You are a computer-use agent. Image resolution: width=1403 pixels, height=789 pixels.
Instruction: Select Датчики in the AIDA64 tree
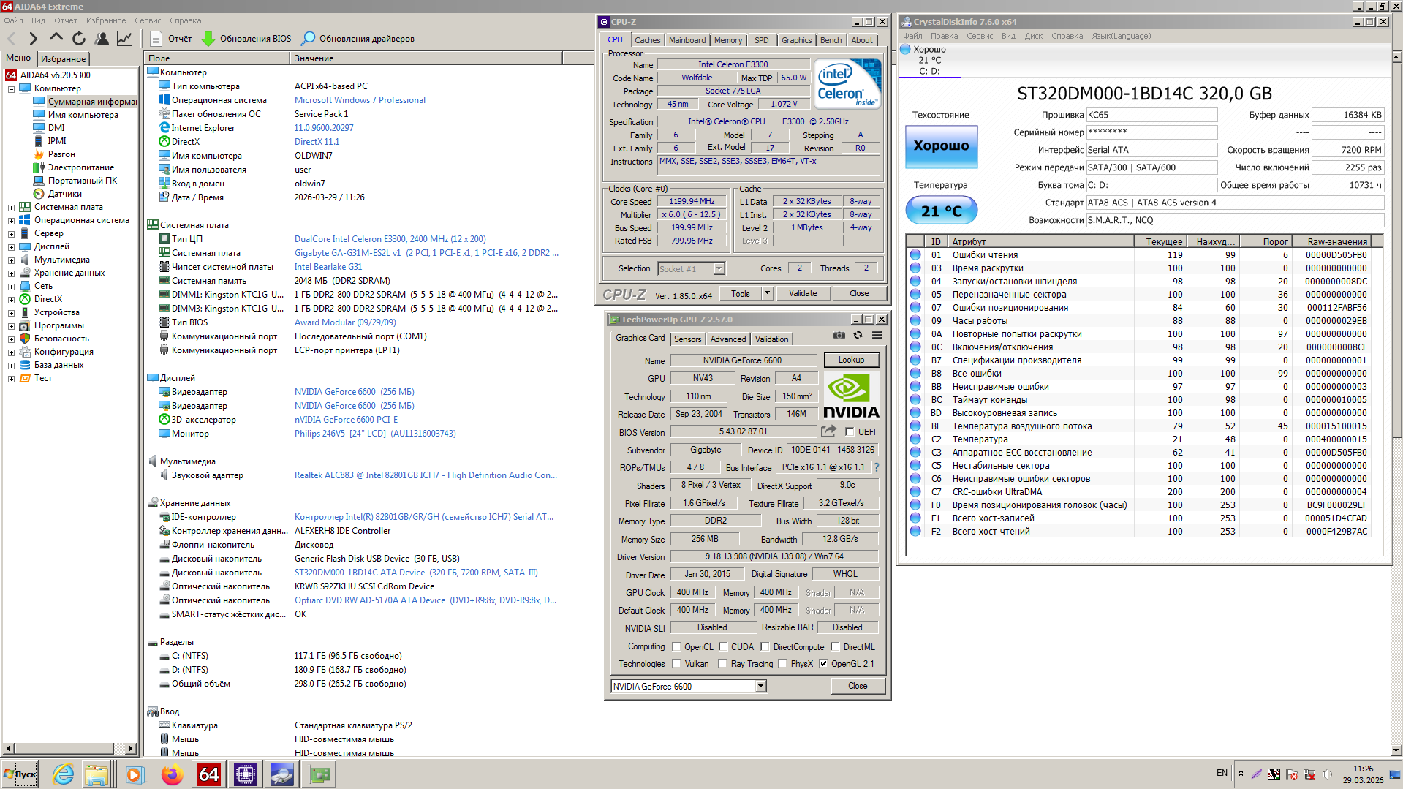(64, 194)
